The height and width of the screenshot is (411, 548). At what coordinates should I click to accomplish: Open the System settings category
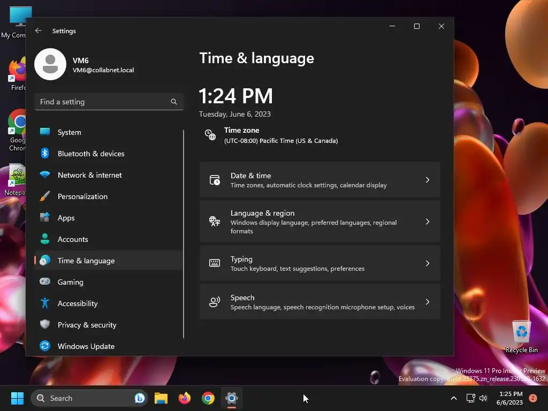click(108, 132)
